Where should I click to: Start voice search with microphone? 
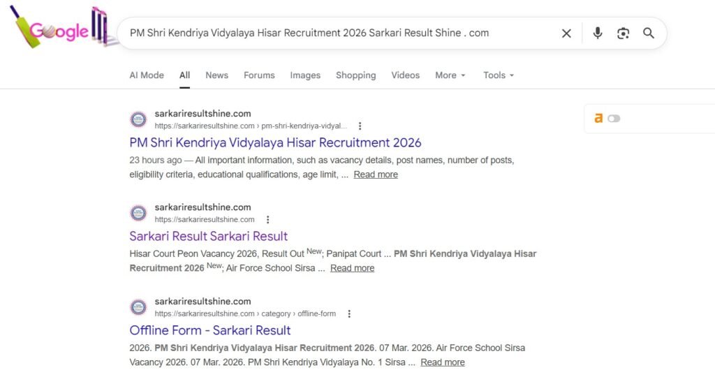[x=597, y=34]
